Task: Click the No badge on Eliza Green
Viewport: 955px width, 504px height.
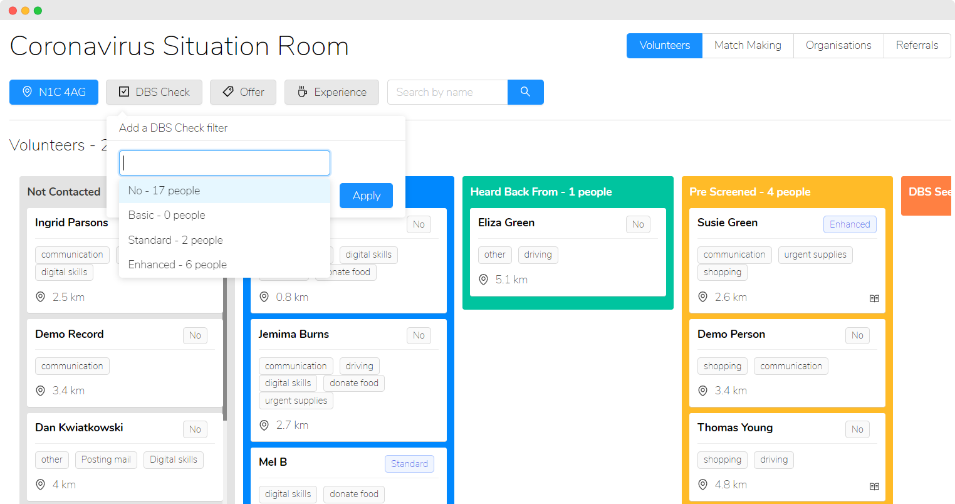Action: pyautogui.click(x=638, y=224)
